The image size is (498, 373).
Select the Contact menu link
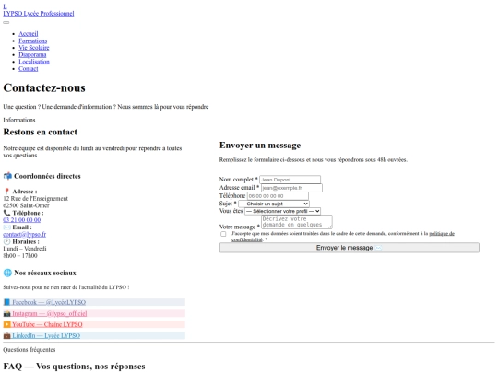click(29, 68)
